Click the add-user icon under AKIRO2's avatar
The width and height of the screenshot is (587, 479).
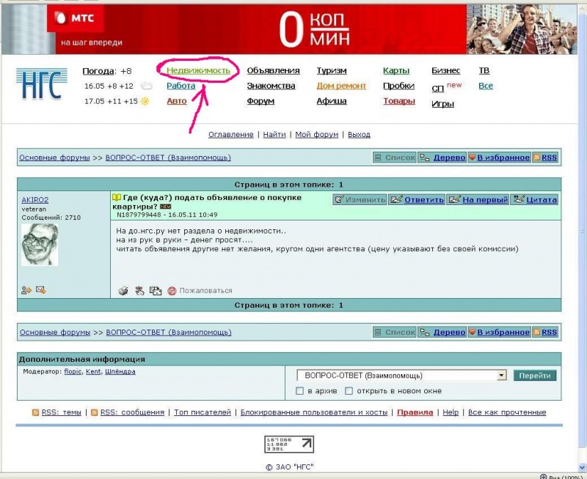coord(26,290)
